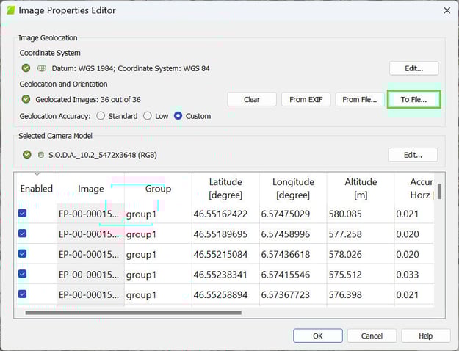Image resolution: width=459 pixels, height=351 pixels.
Task: Sort by the Enabled column header
Action: (36, 189)
